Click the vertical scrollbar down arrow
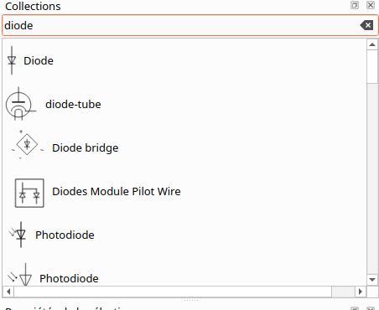 click(372, 280)
